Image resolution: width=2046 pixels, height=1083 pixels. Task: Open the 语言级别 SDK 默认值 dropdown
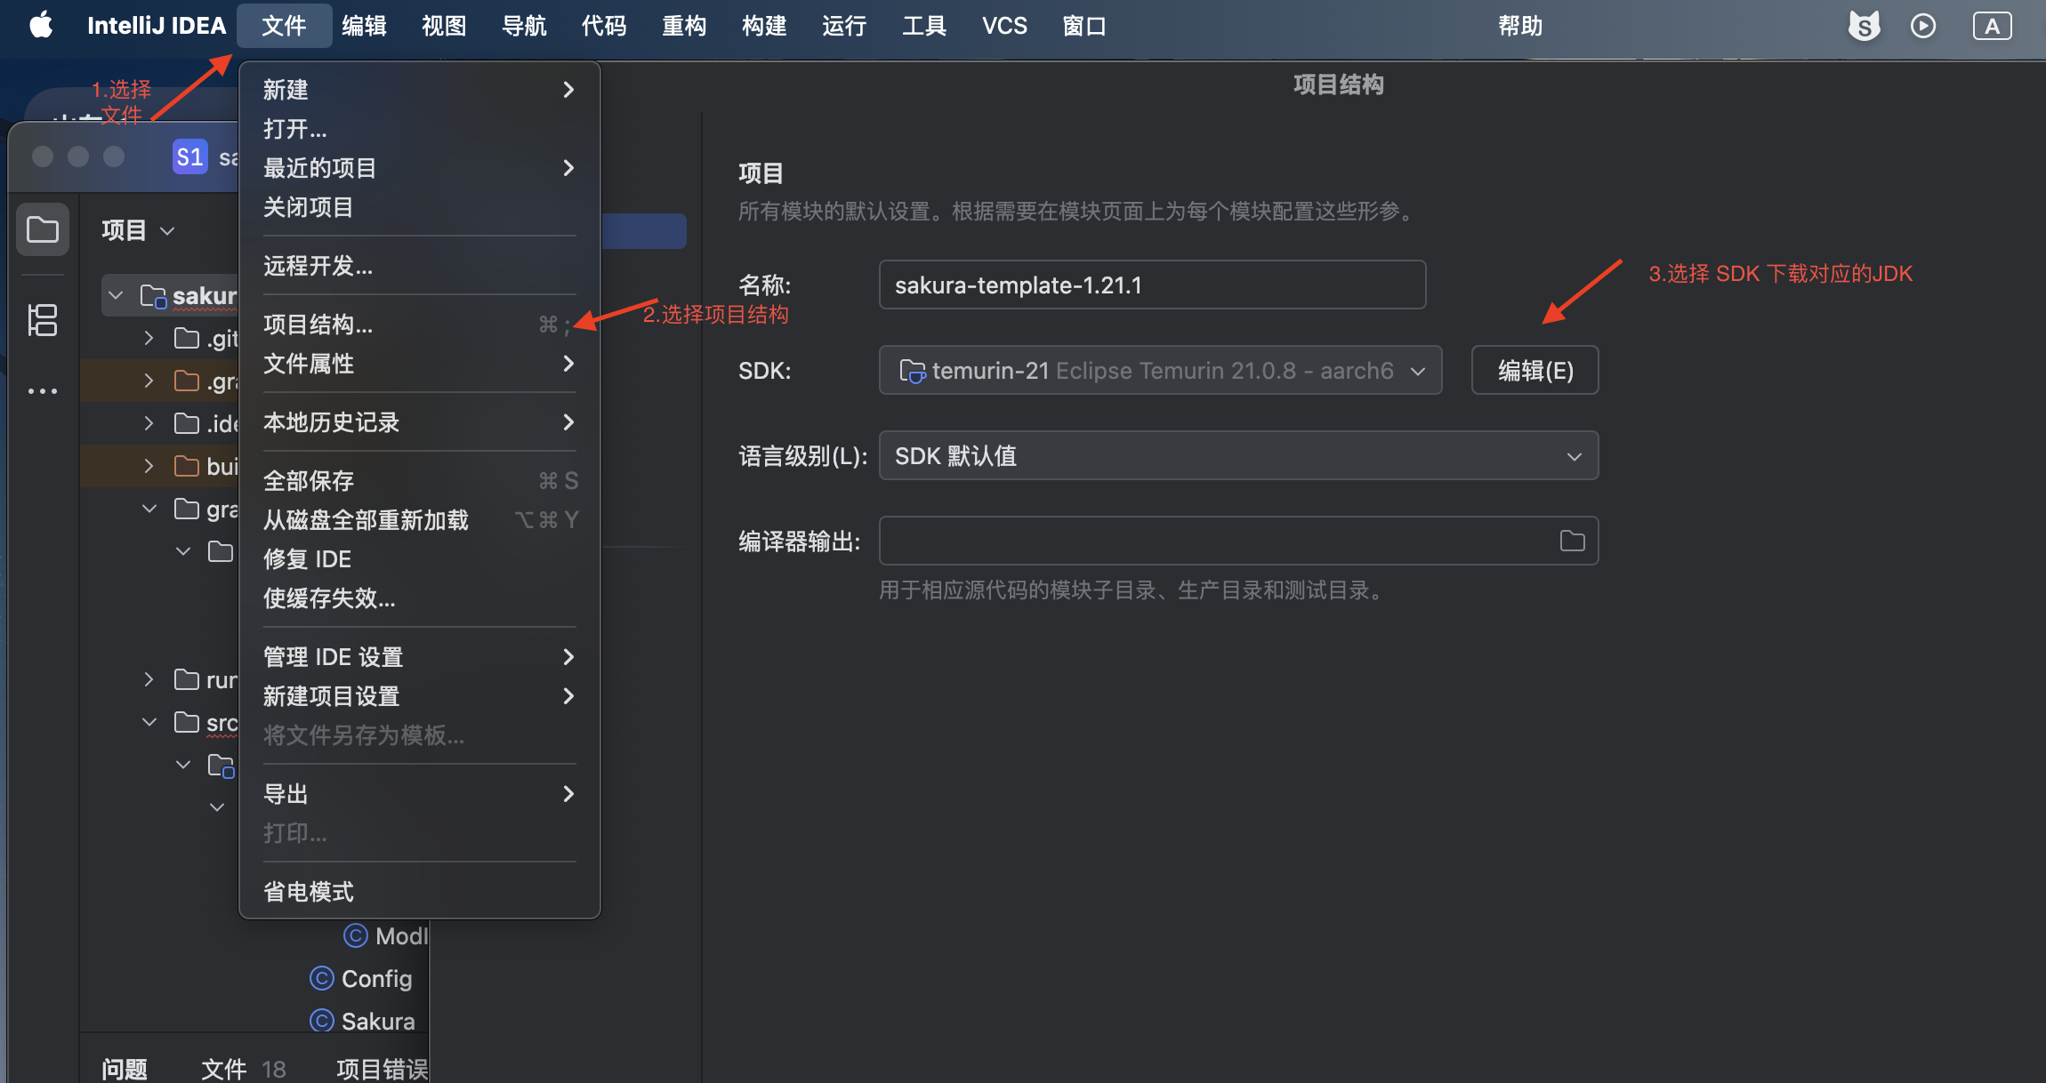1238,455
